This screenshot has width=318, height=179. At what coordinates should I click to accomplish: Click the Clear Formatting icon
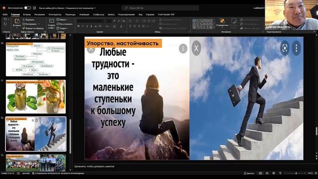124,21
